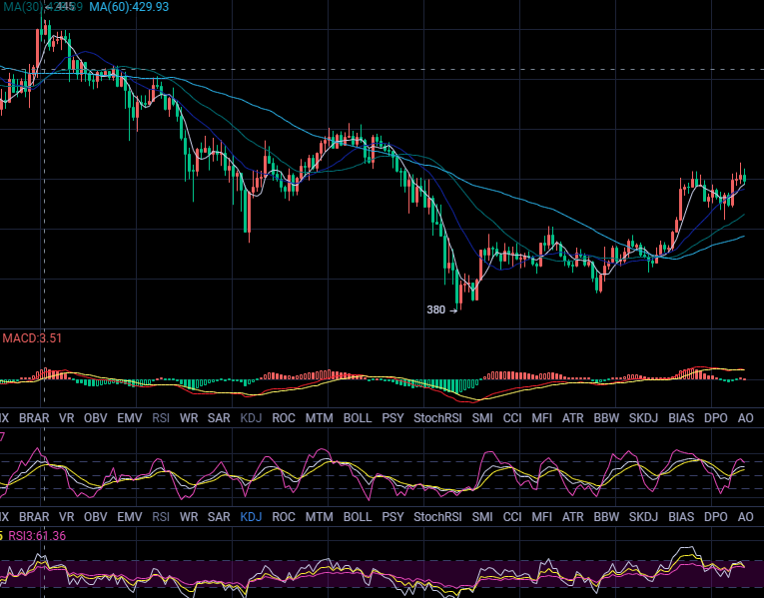Screen dimensions: 764x598
Task: Select StochRSI indicator under the KDJ pane
Action: tap(437, 517)
